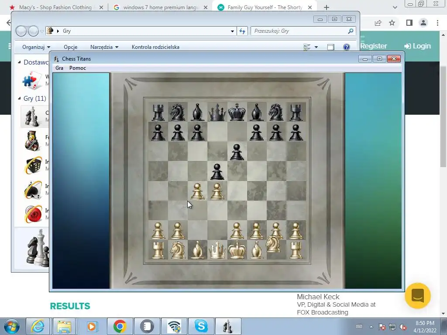Collapse the Dostawcy group in Gry window

coord(19,62)
